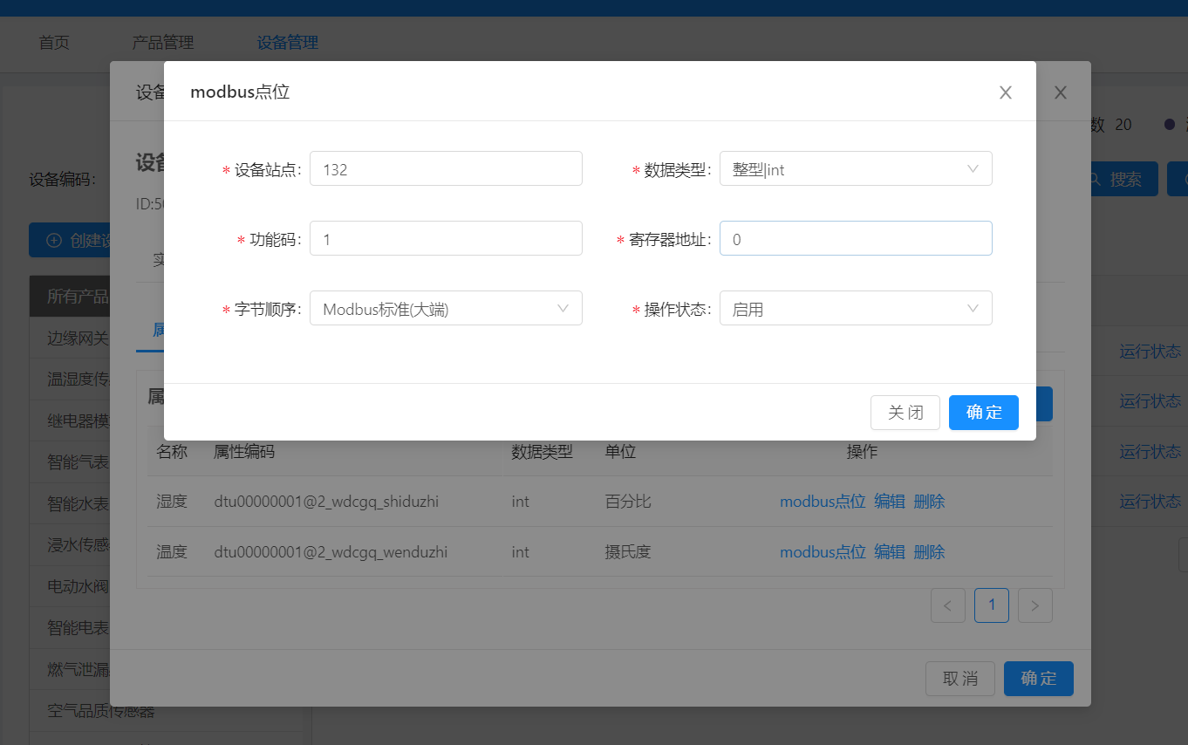Click the 关闭 button
Screen dimensions: 1188x745
click(905, 412)
